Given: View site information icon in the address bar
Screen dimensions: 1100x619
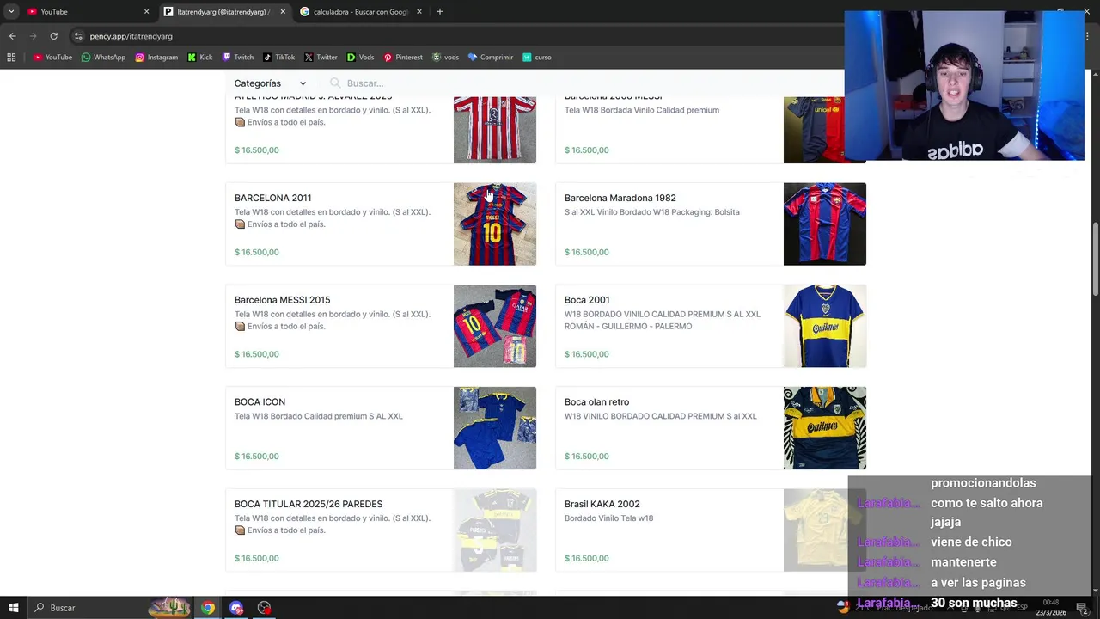Looking at the screenshot, I should click(78, 36).
